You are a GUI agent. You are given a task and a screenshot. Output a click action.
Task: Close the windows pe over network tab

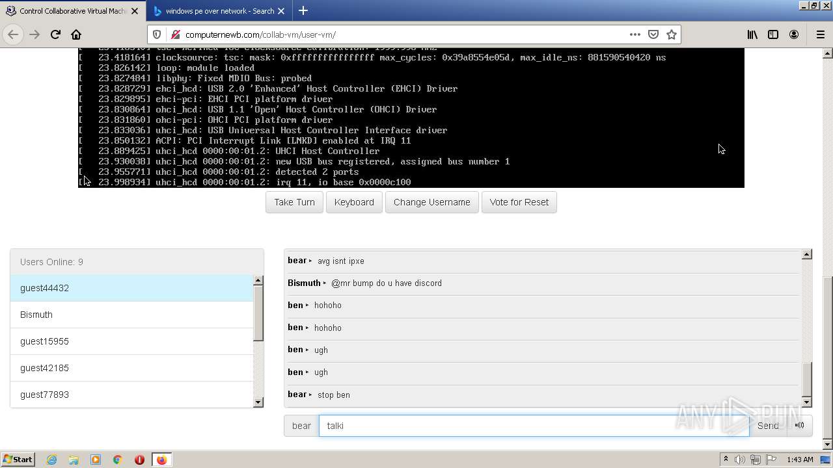click(x=281, y=11)
